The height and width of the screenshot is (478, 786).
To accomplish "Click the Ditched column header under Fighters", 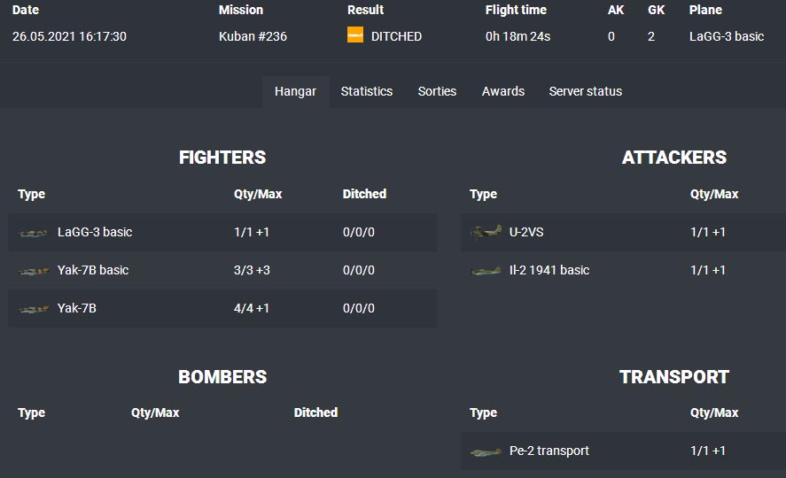I will click(x=364, y=194).
